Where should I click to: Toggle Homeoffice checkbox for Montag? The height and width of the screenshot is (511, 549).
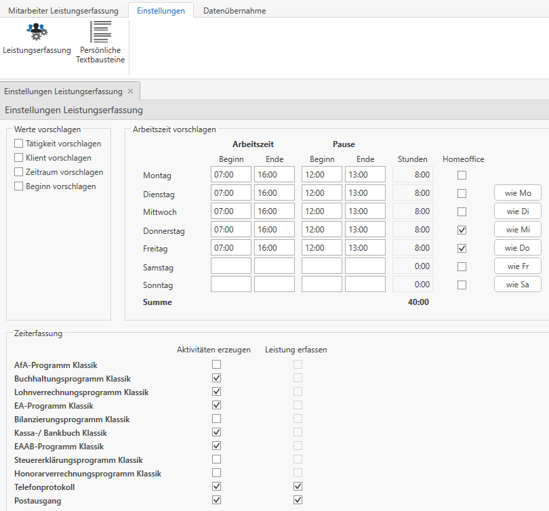pyautogui.click(x=462, y=176)
